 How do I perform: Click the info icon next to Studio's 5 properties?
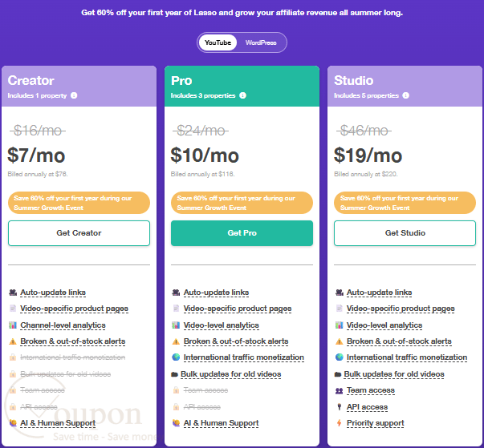coord(406,95)
